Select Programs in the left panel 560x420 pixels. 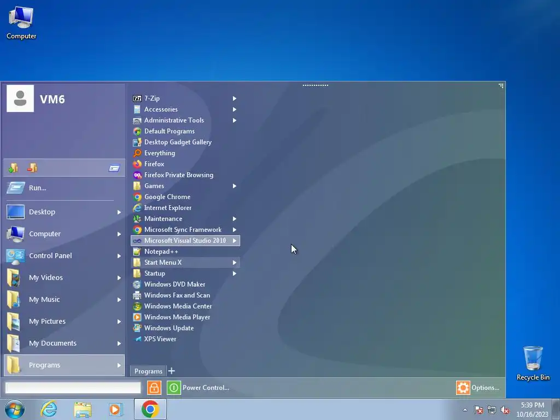point(65,365)
